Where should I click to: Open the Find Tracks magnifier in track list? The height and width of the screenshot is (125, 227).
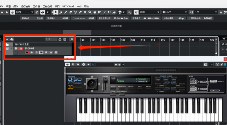71,39
